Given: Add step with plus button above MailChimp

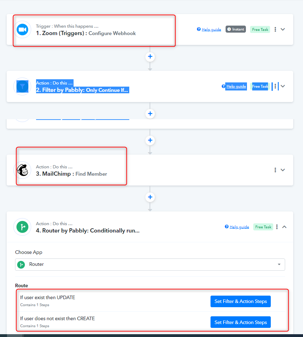Looking at the screenshot, I should tap(150, 140).
